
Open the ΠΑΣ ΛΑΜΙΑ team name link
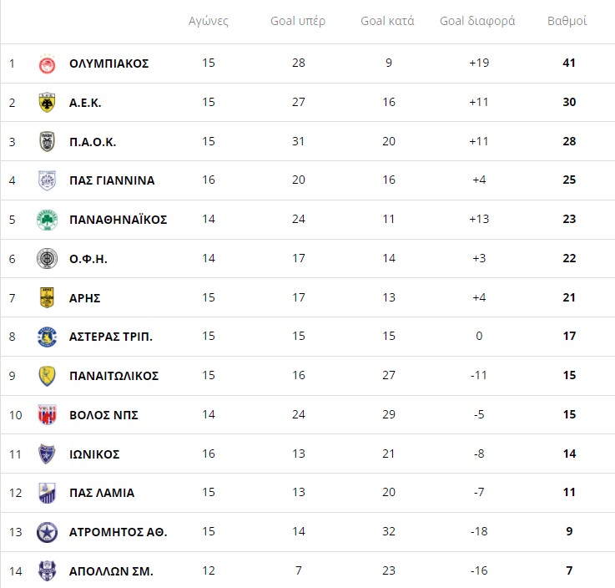click(x=103, y=493)
